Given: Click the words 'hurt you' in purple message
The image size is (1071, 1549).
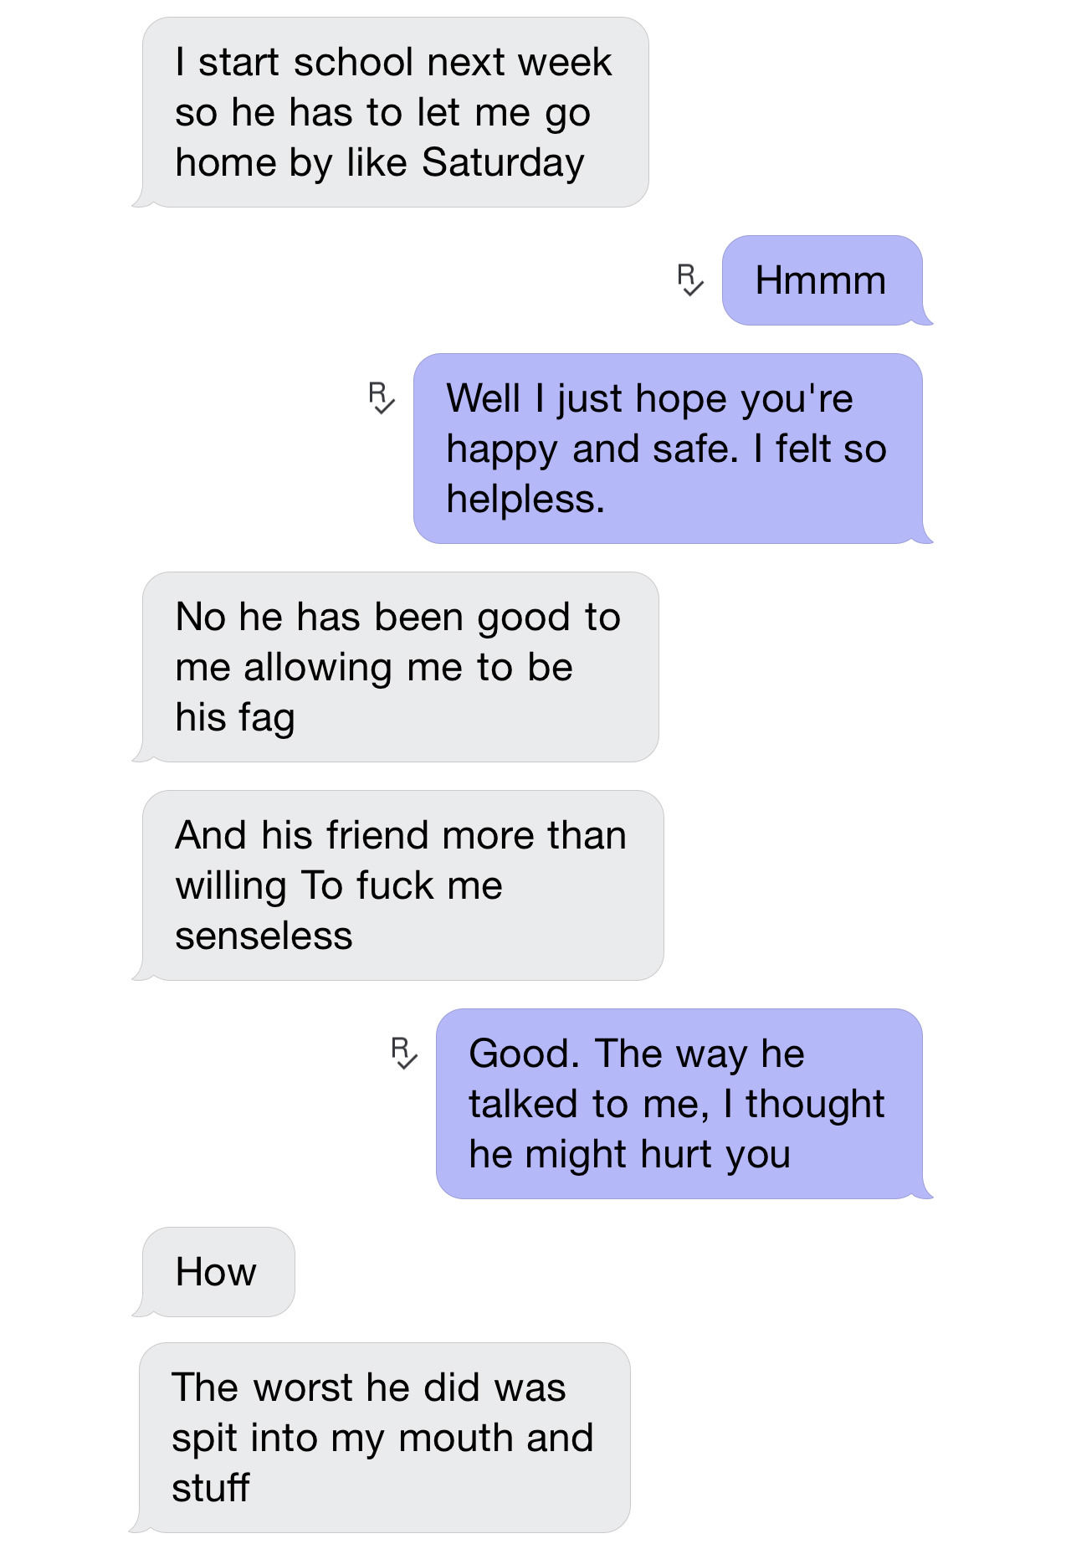Looking at the screenshot, I should pos(715,1155).
